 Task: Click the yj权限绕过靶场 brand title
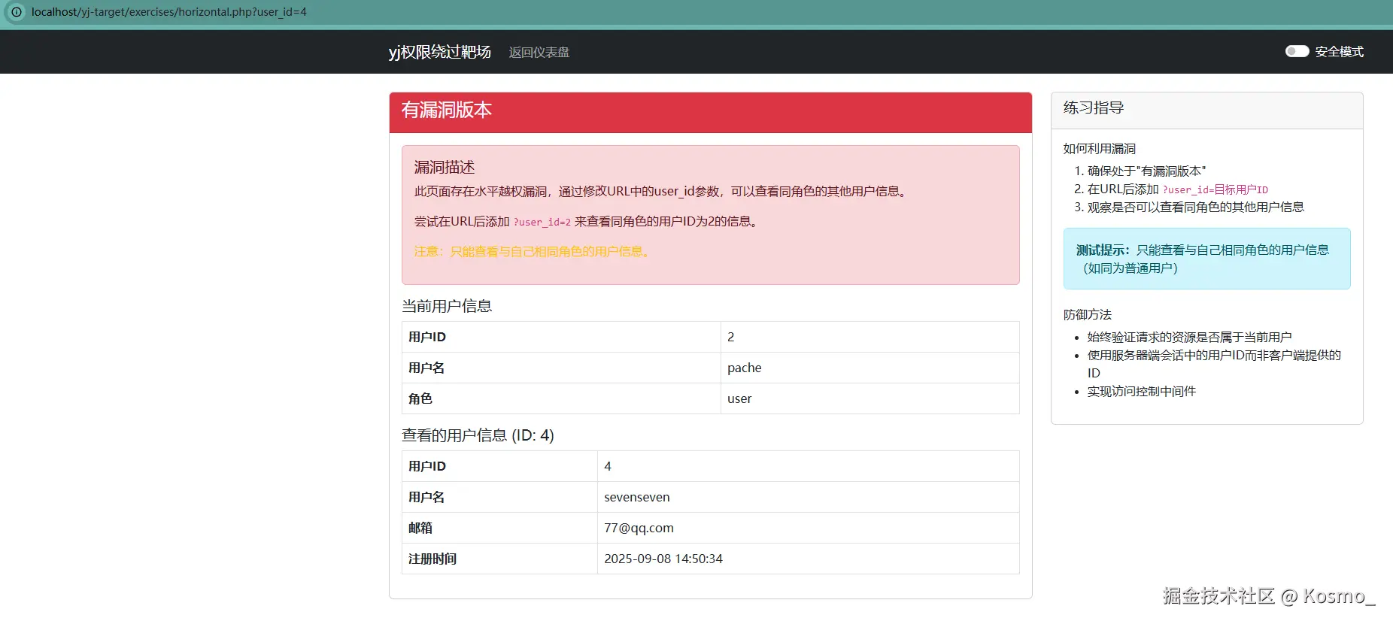pyautogui.click(x=440, y=52)
